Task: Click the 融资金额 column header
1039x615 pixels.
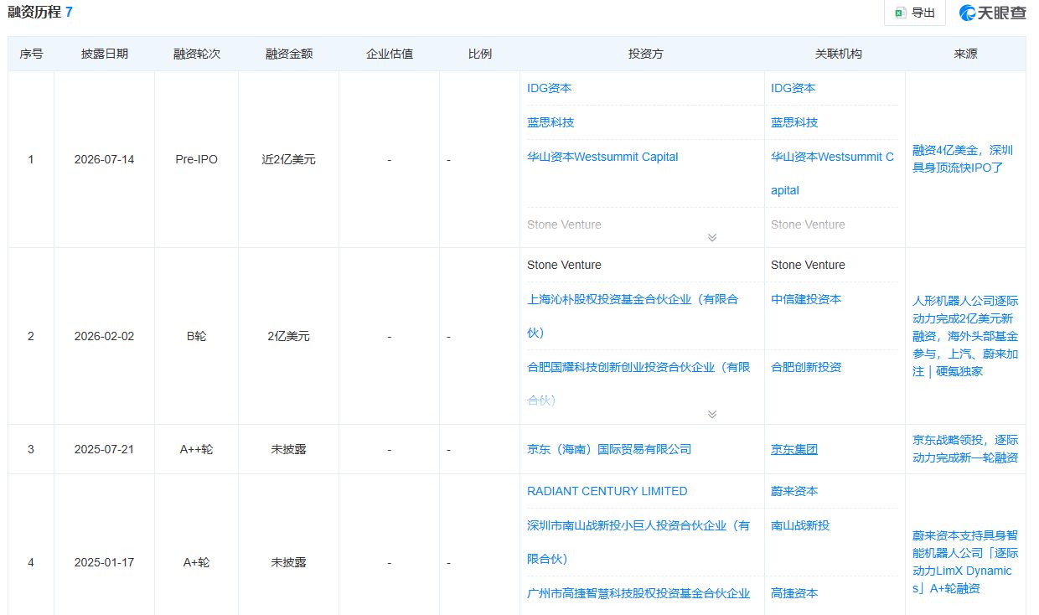Action: click(x=289, y=54)
